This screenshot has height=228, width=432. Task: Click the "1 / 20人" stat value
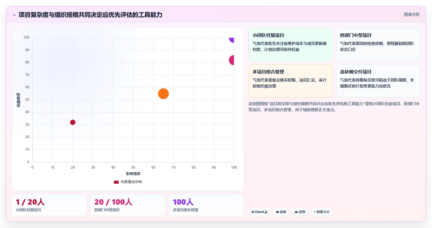30,202
